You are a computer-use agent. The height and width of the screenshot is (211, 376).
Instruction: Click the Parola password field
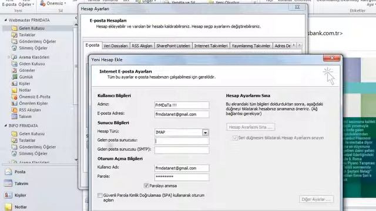(182, 177)
